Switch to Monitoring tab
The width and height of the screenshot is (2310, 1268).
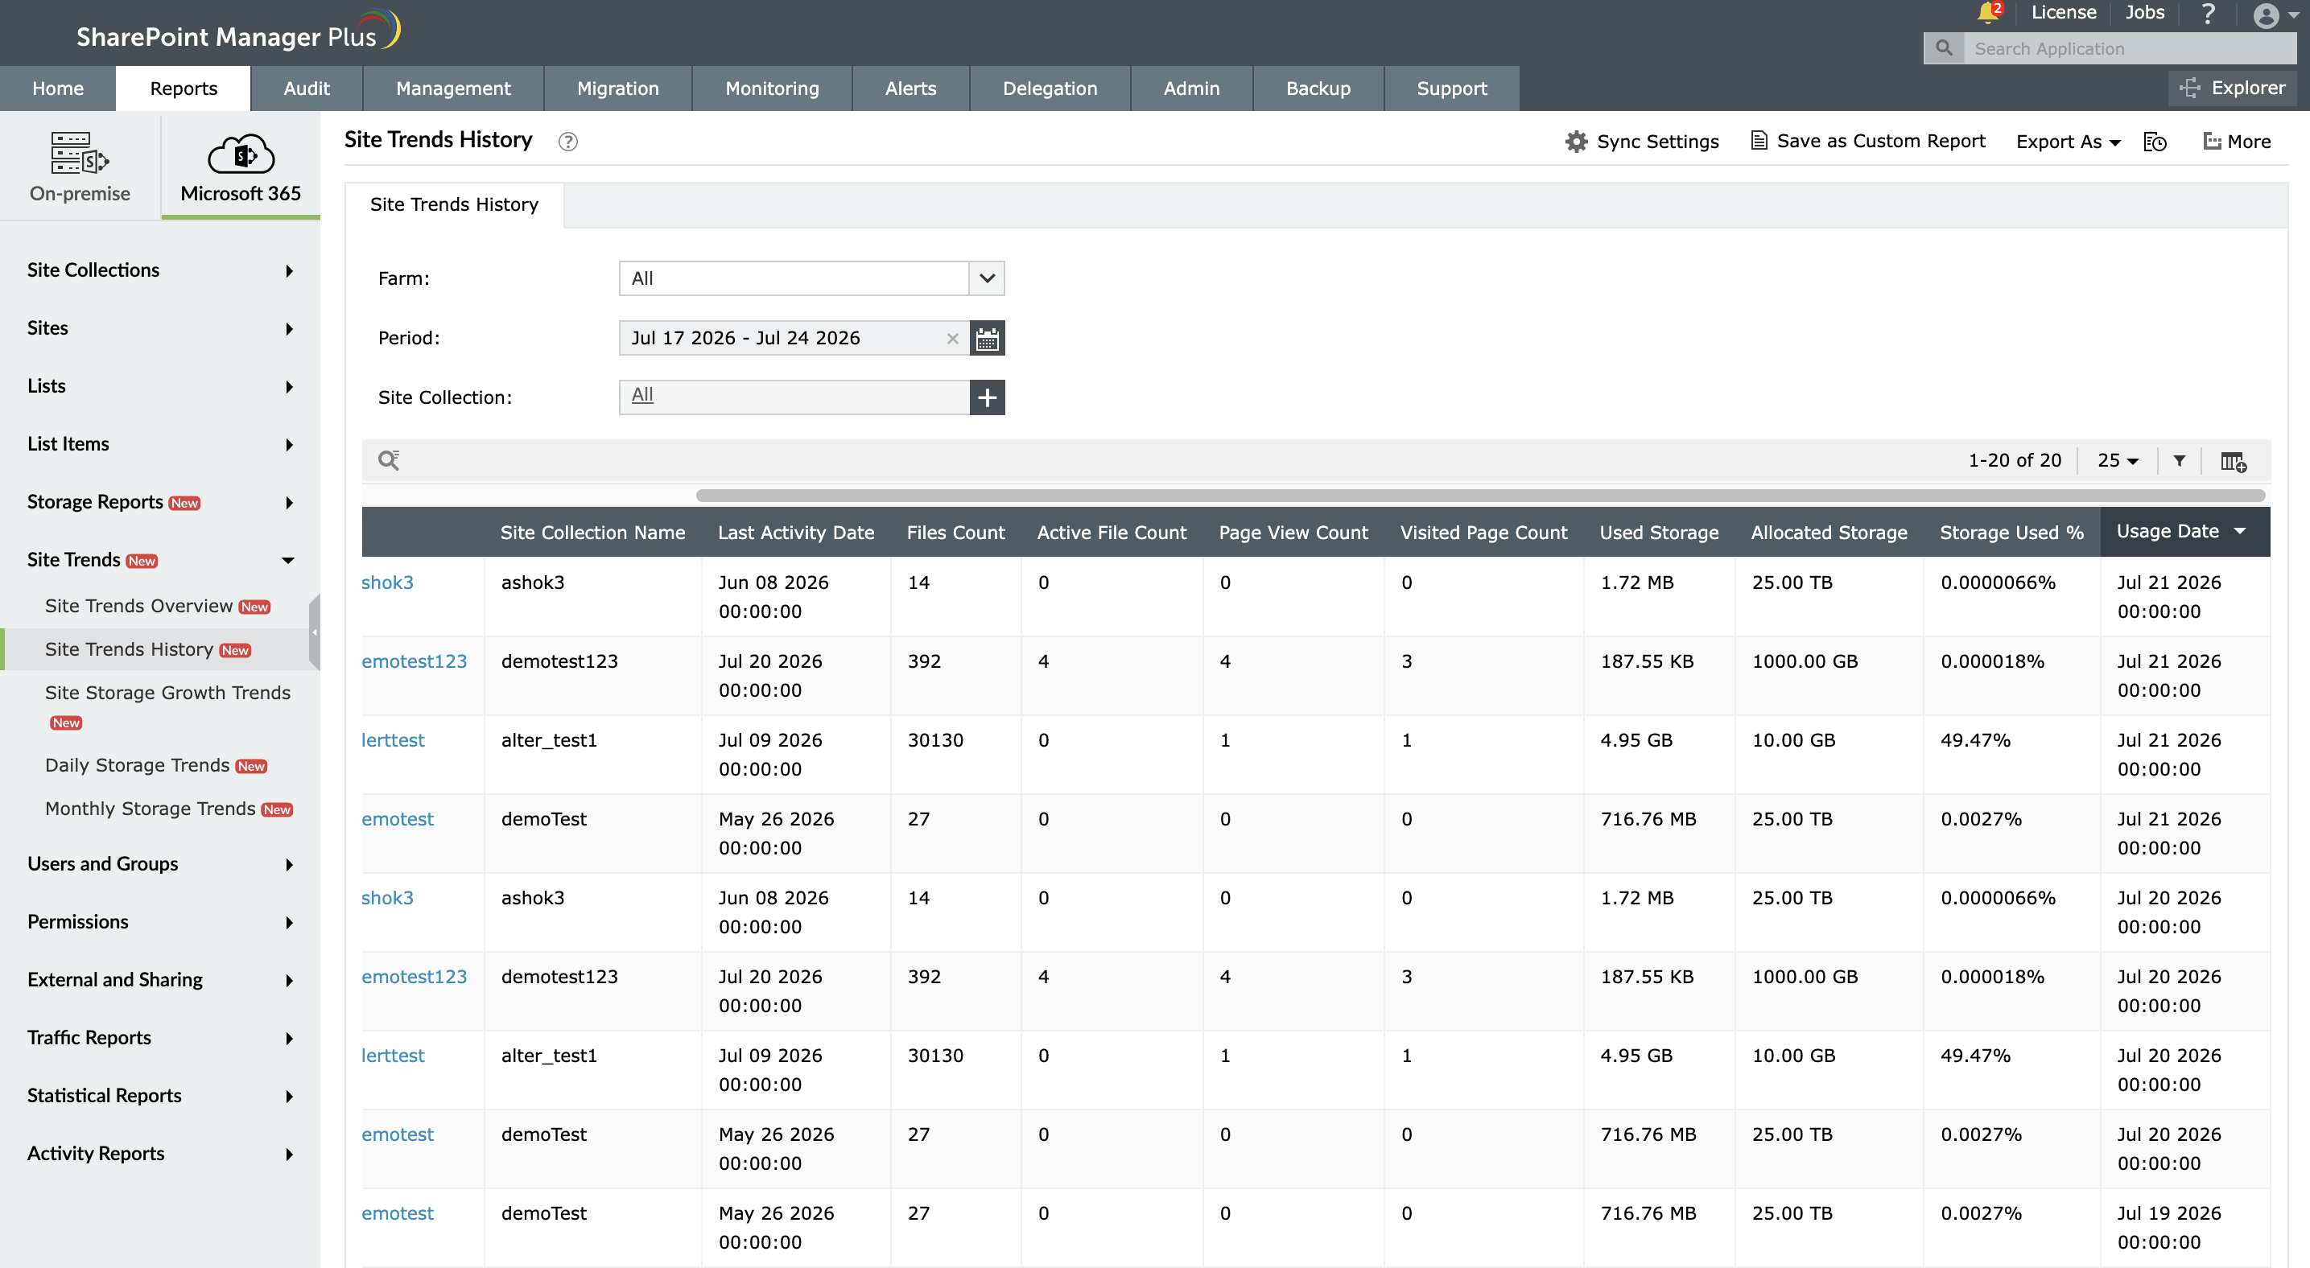772,88
